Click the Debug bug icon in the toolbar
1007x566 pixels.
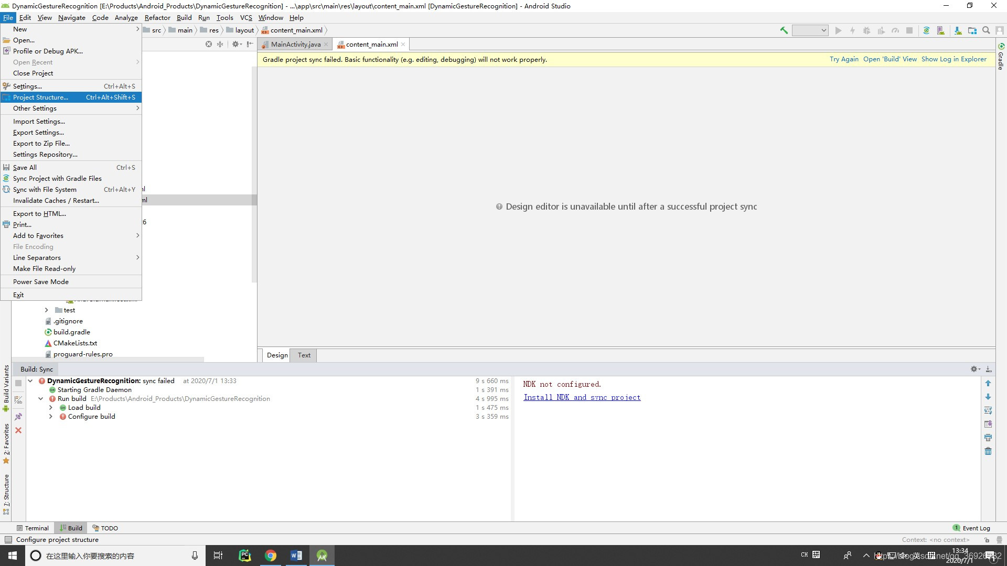point(866,30)
